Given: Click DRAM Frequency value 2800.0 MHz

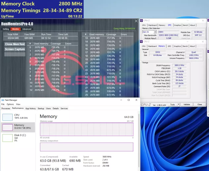Looking at the screenshot, I should tap(179, 65).
